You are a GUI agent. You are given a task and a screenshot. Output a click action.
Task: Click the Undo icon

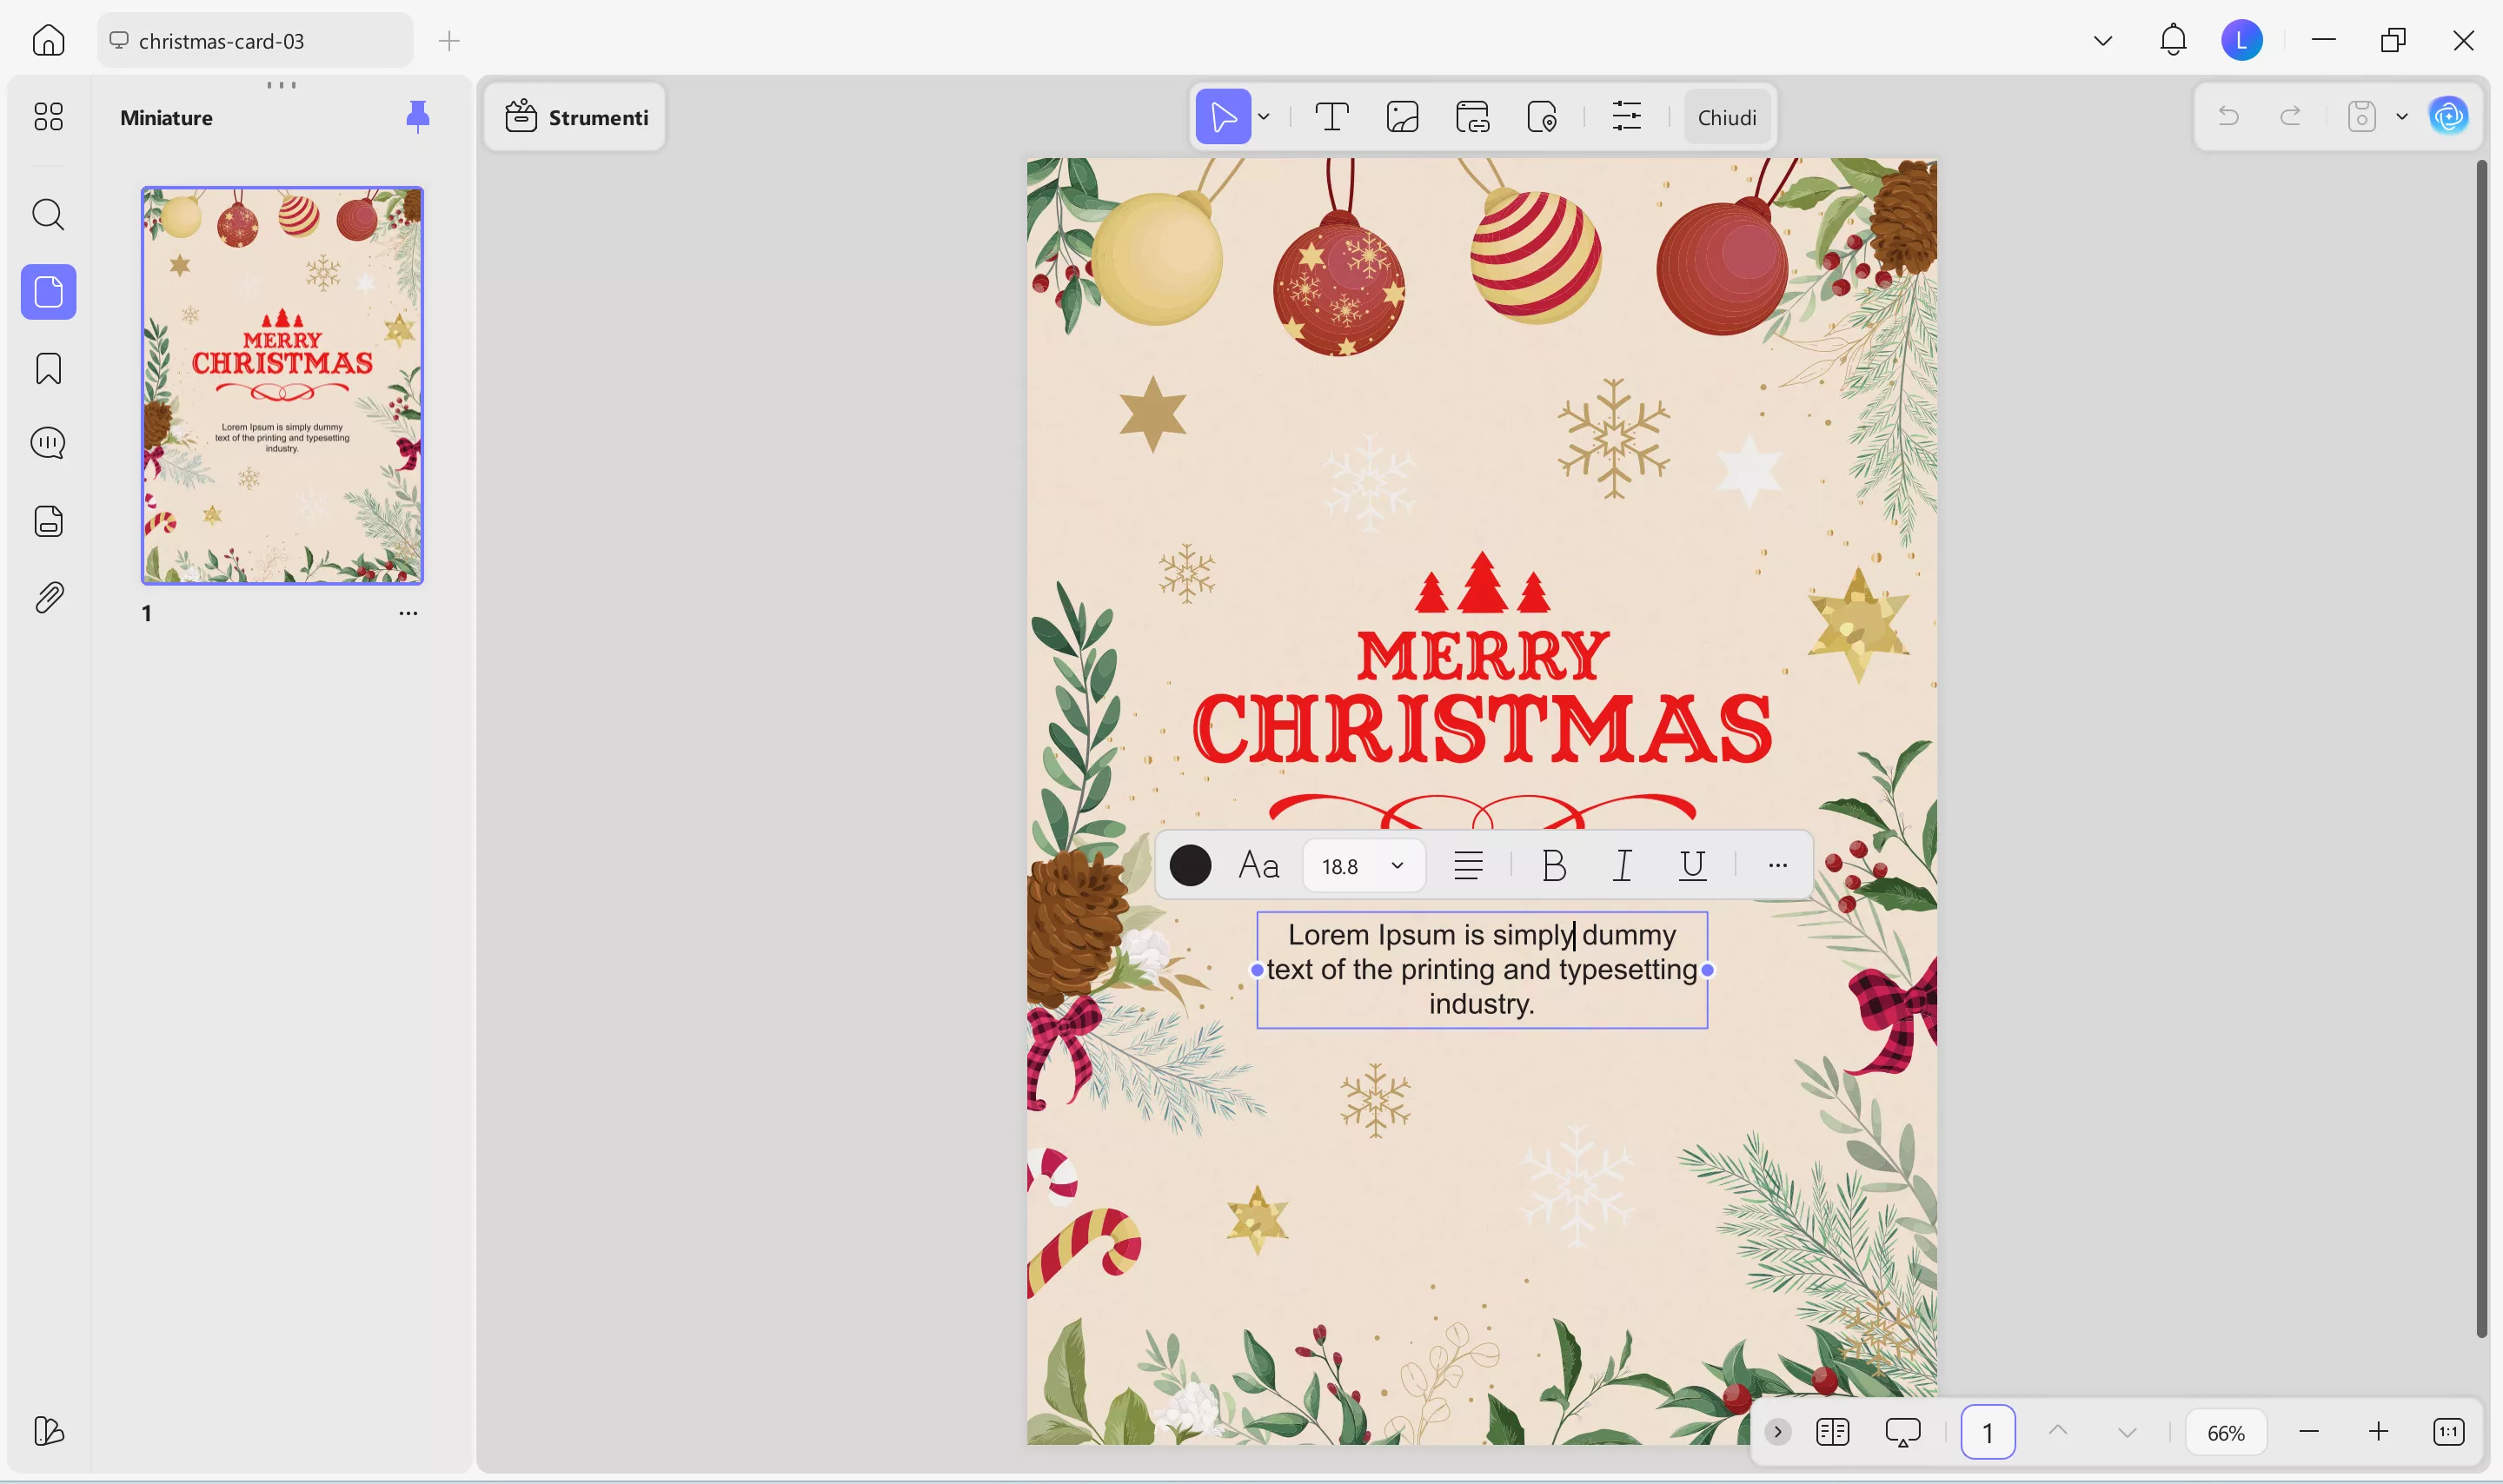(2229, 116)
